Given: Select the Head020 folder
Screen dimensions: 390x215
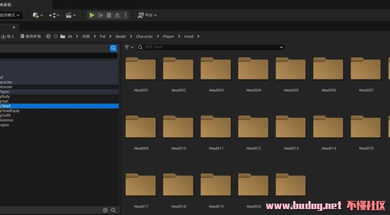Looking at the screenshot, I should point(253,185).
